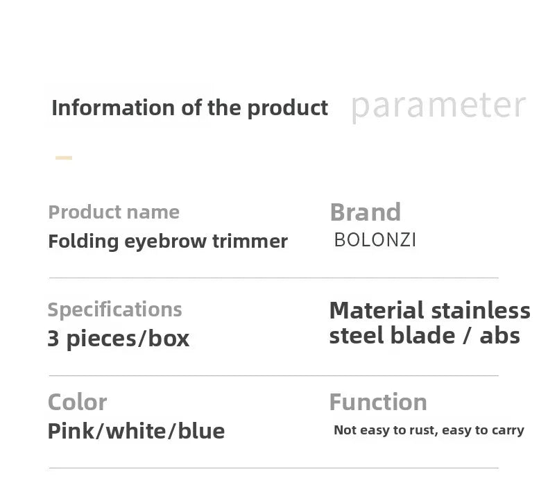Click 'steel blade / abs' text
This screenshot has height=492, width=548.
(424, 336)
